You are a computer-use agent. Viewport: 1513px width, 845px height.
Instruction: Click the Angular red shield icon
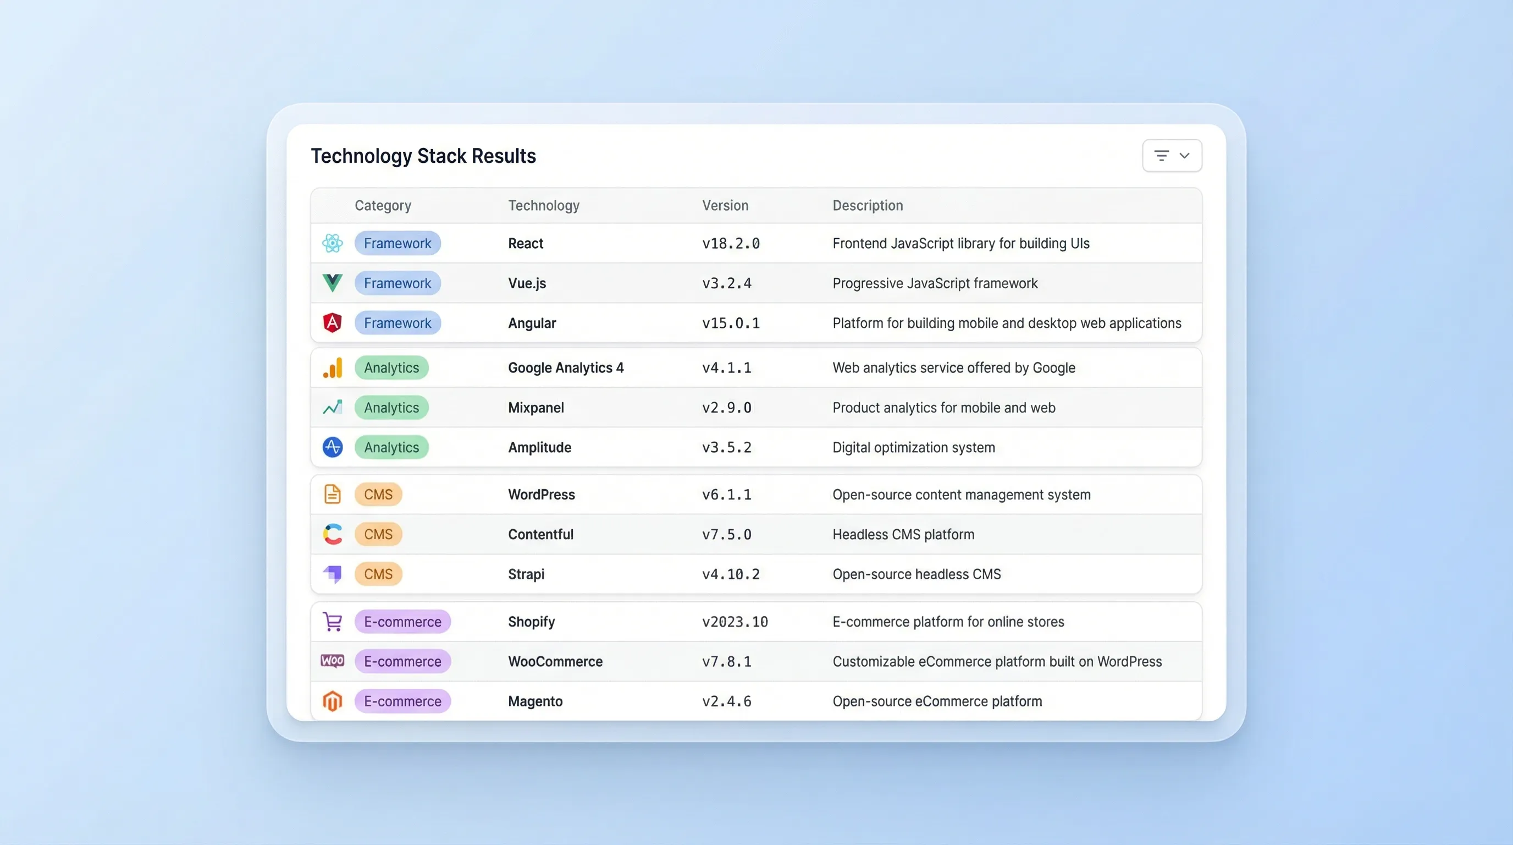click(x=333, y=322)
